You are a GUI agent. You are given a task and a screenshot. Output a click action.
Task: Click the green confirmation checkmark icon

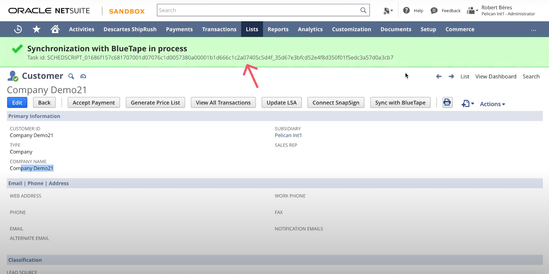[17, 49]
